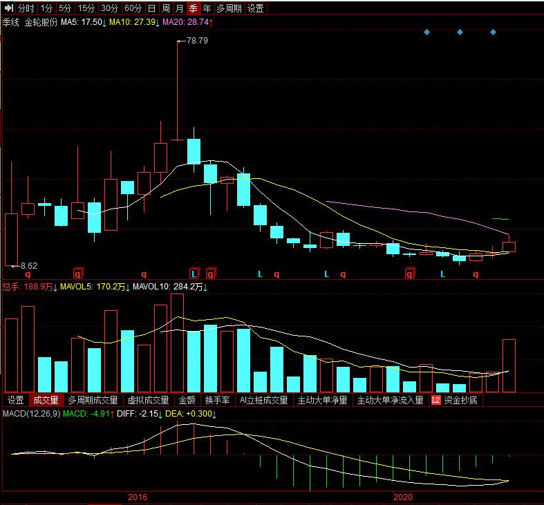Click the 78.79 high price label
Viewport: 544px width, 505px height.
(197, 41)
